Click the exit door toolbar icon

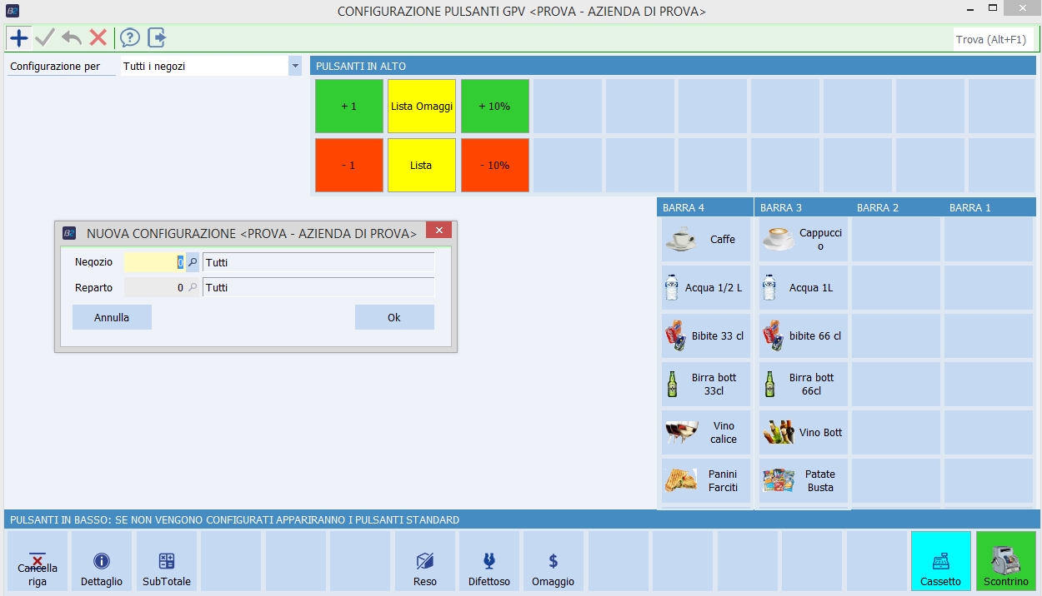[157, 37]
